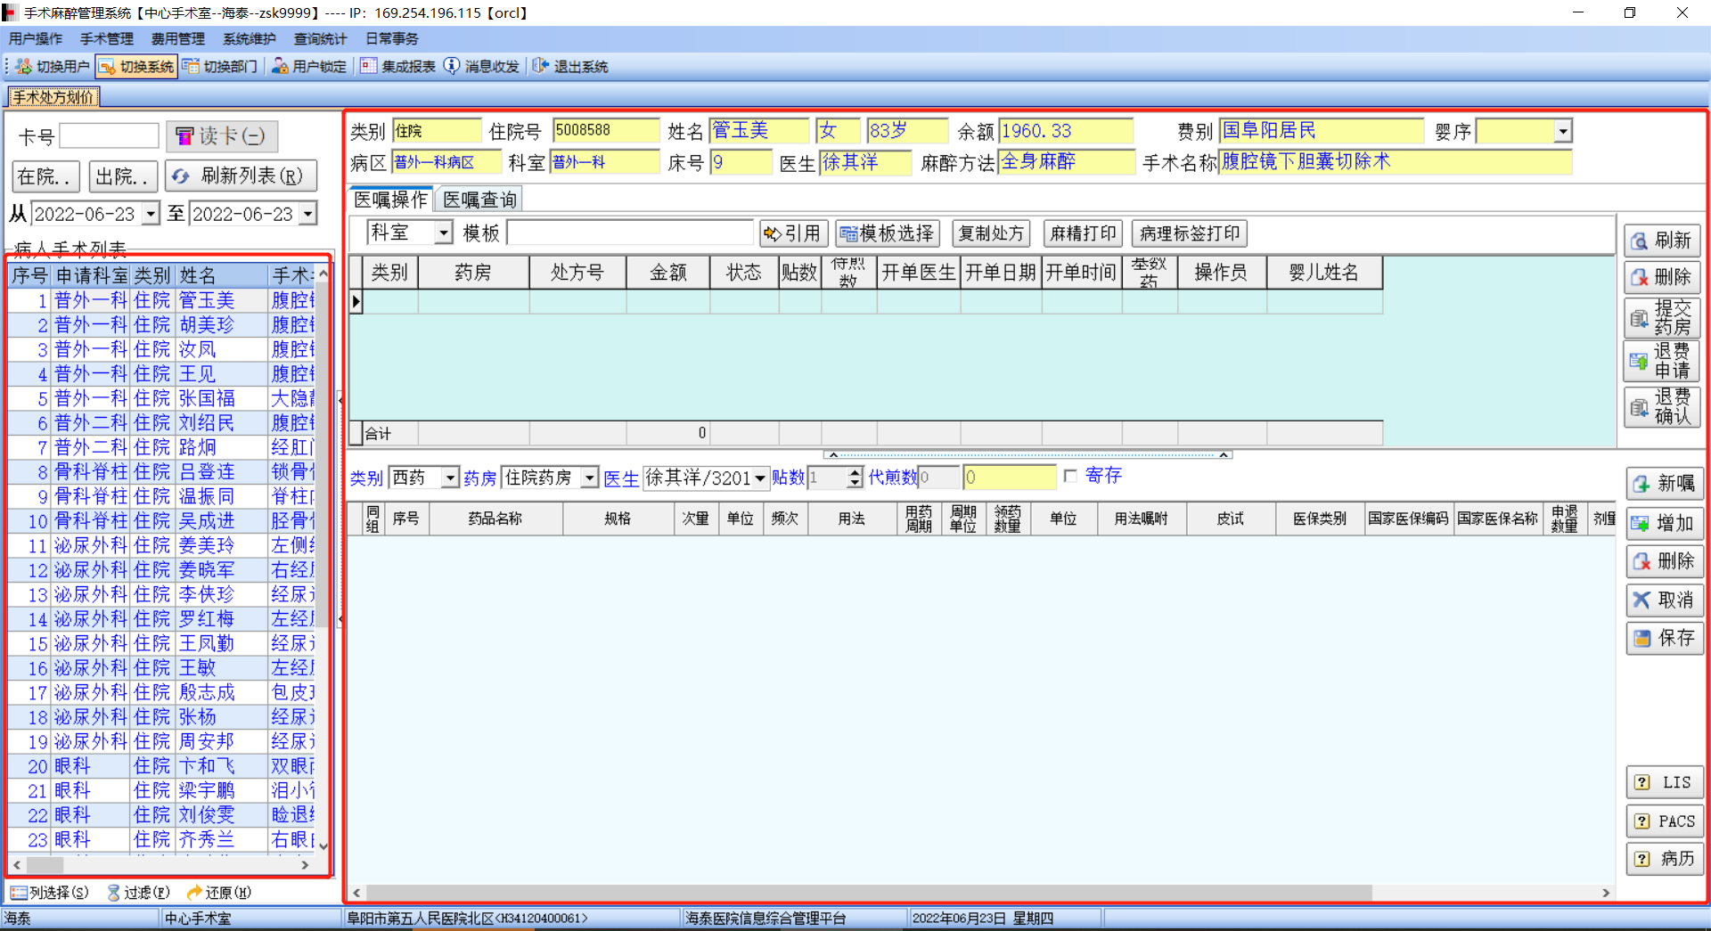Click the 切换用户 toolbar icon
Image resolution: width=1711 pixels, height=931 pixels.
(x=24, y=67)
